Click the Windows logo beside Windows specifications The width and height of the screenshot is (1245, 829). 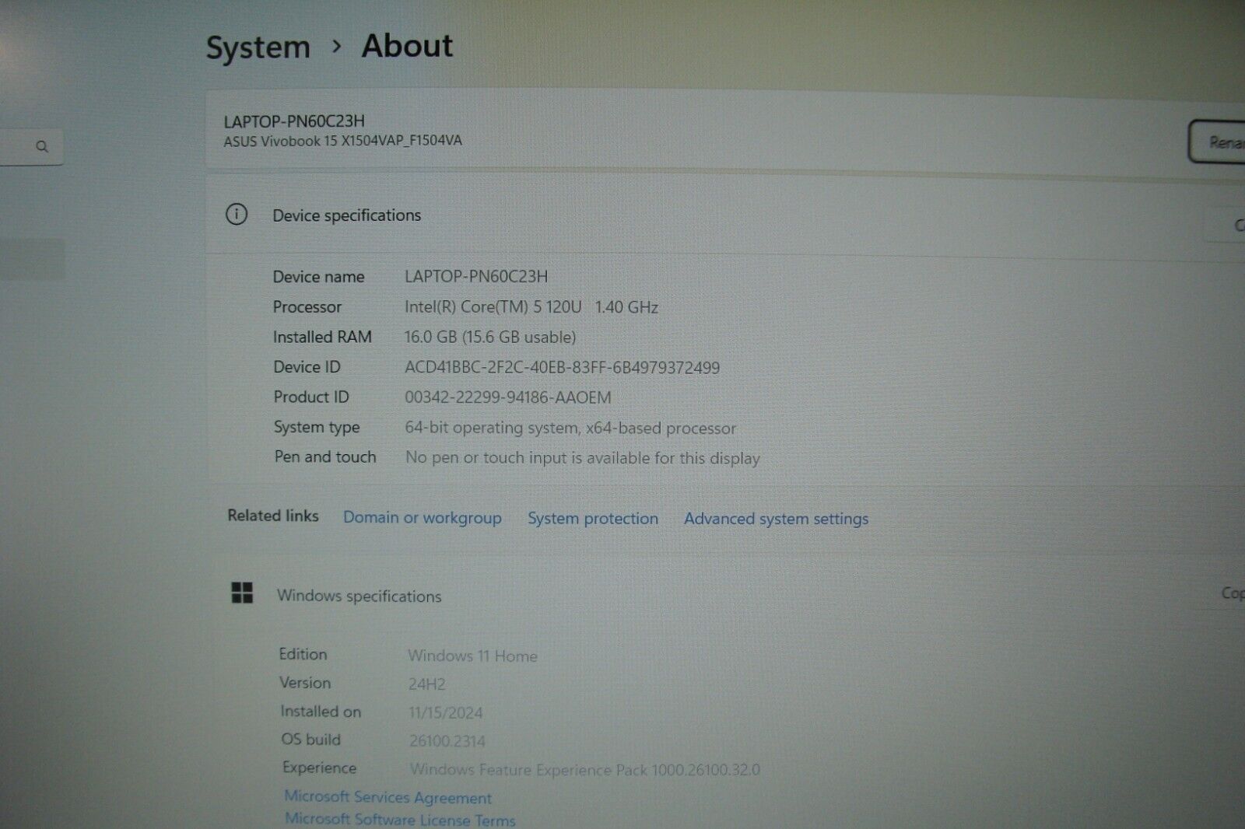click(242, 593)
